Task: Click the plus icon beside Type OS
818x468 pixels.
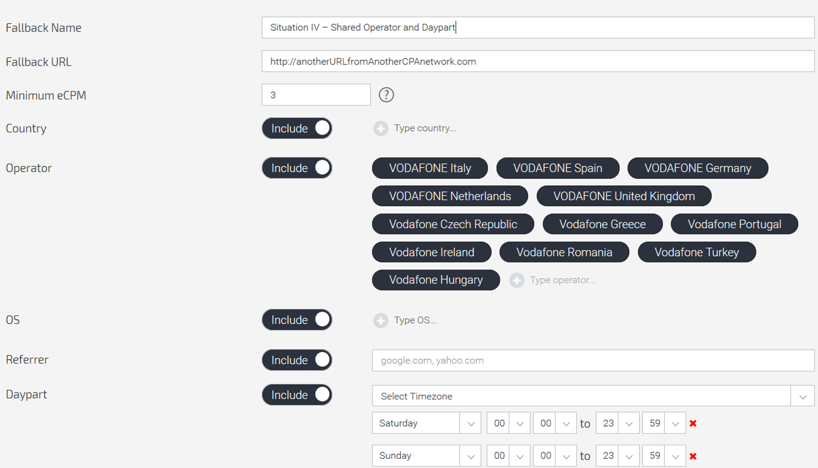Action: 381,320
